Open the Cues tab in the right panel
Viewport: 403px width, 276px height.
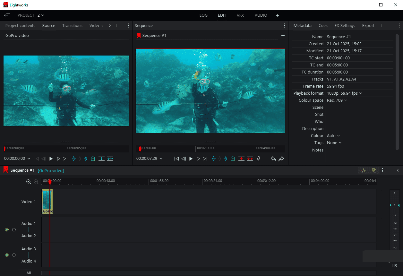[x=323, y=25]
